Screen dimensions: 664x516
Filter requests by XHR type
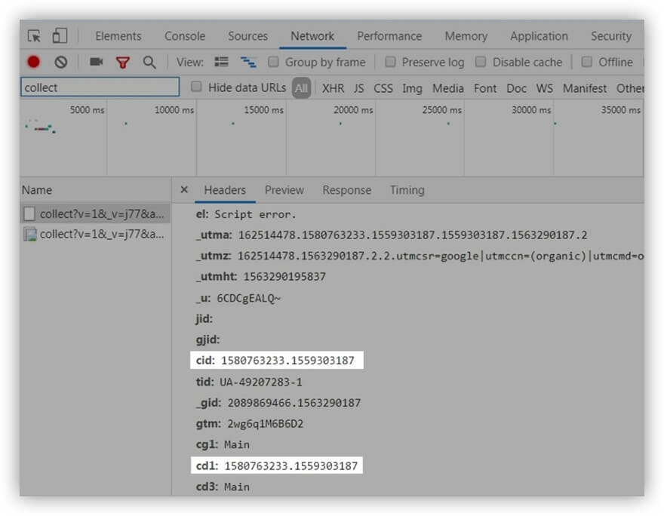pyautogui.click(x=333, y=88)
